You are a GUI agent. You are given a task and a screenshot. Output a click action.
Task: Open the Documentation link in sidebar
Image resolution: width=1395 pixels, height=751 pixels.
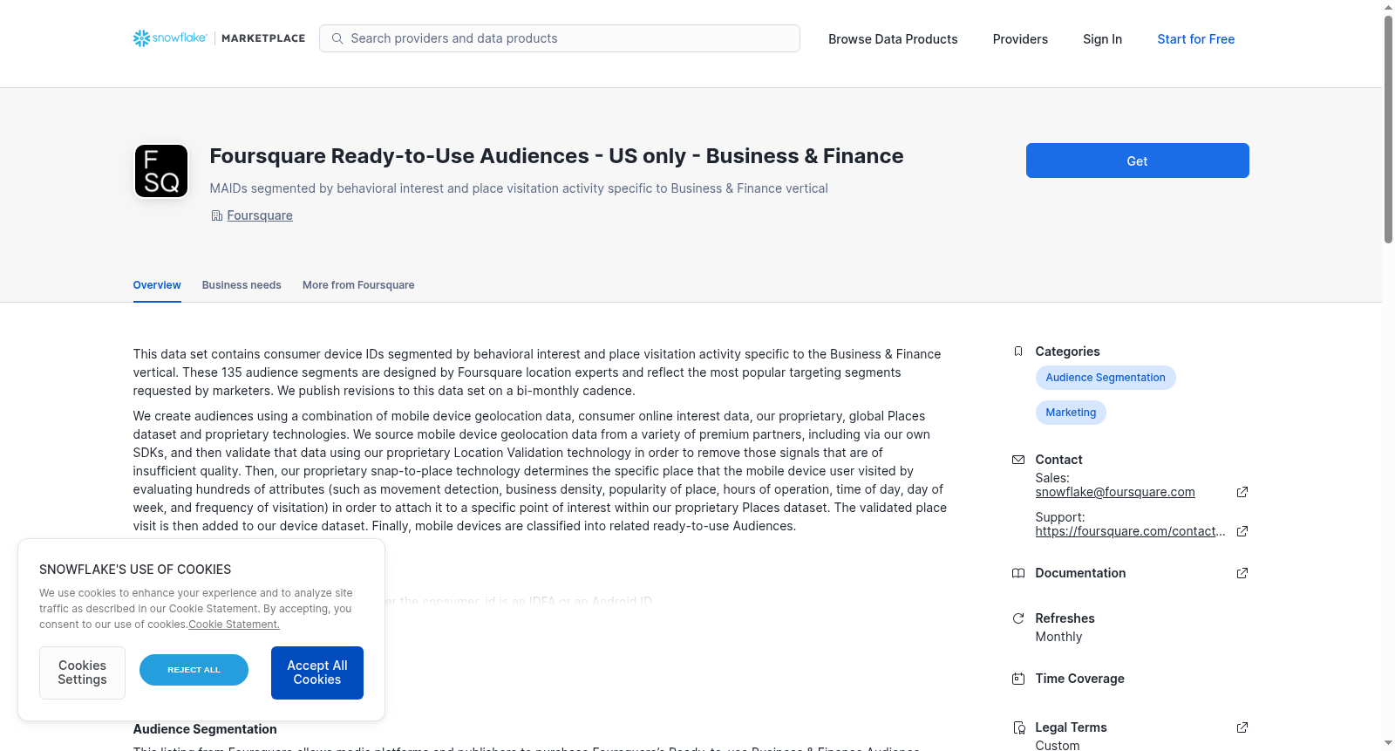[x=1080, y=573]
